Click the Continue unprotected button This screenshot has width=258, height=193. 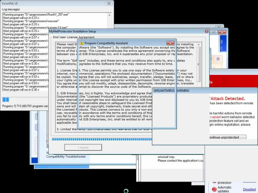click(228, 137)
